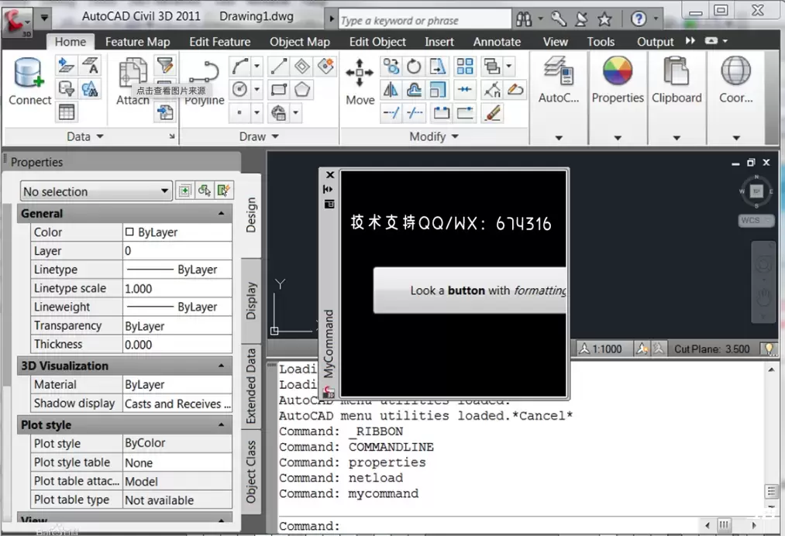Select the Display tab of Properties palette
The image size is (785, 536).
(x=251, y=301)
